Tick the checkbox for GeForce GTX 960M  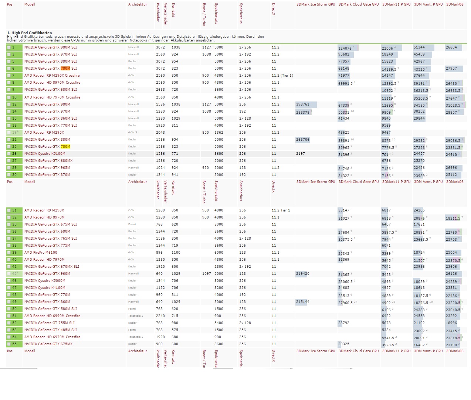(x=9, y=274)
